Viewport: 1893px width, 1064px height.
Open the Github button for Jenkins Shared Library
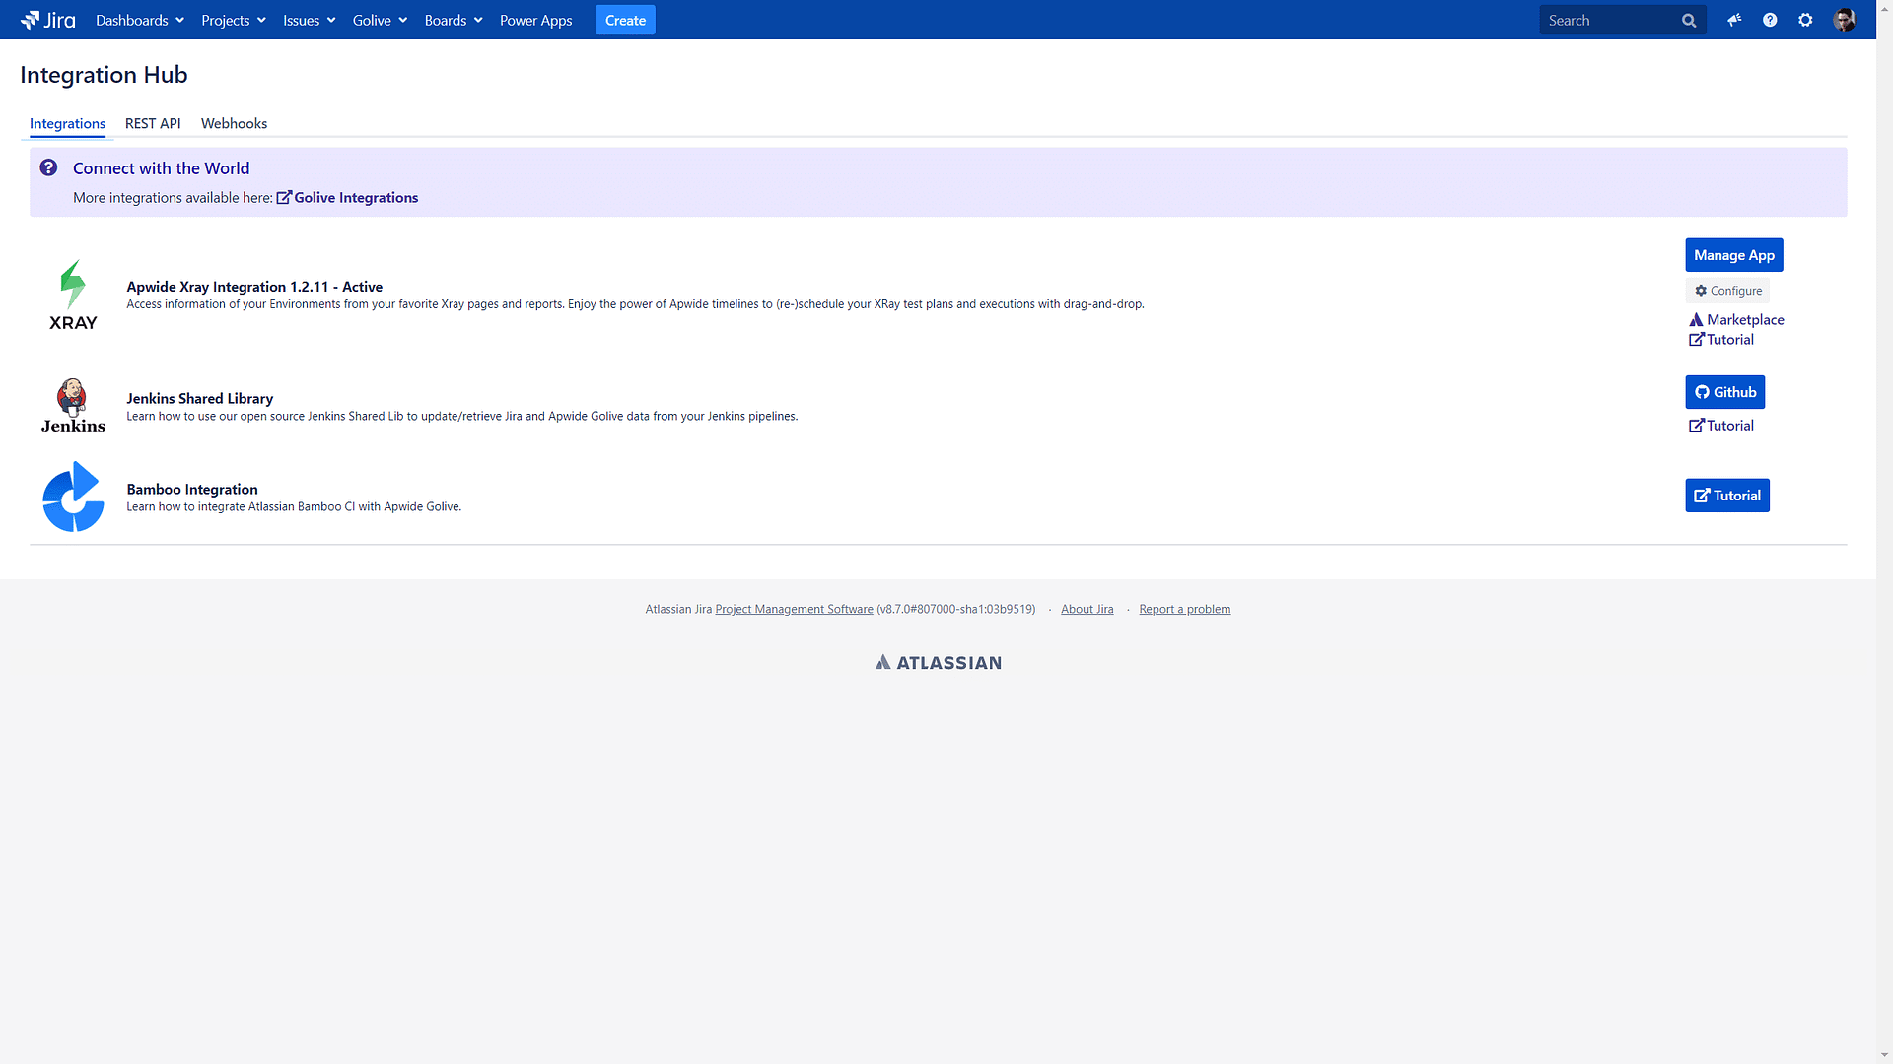1724,391
